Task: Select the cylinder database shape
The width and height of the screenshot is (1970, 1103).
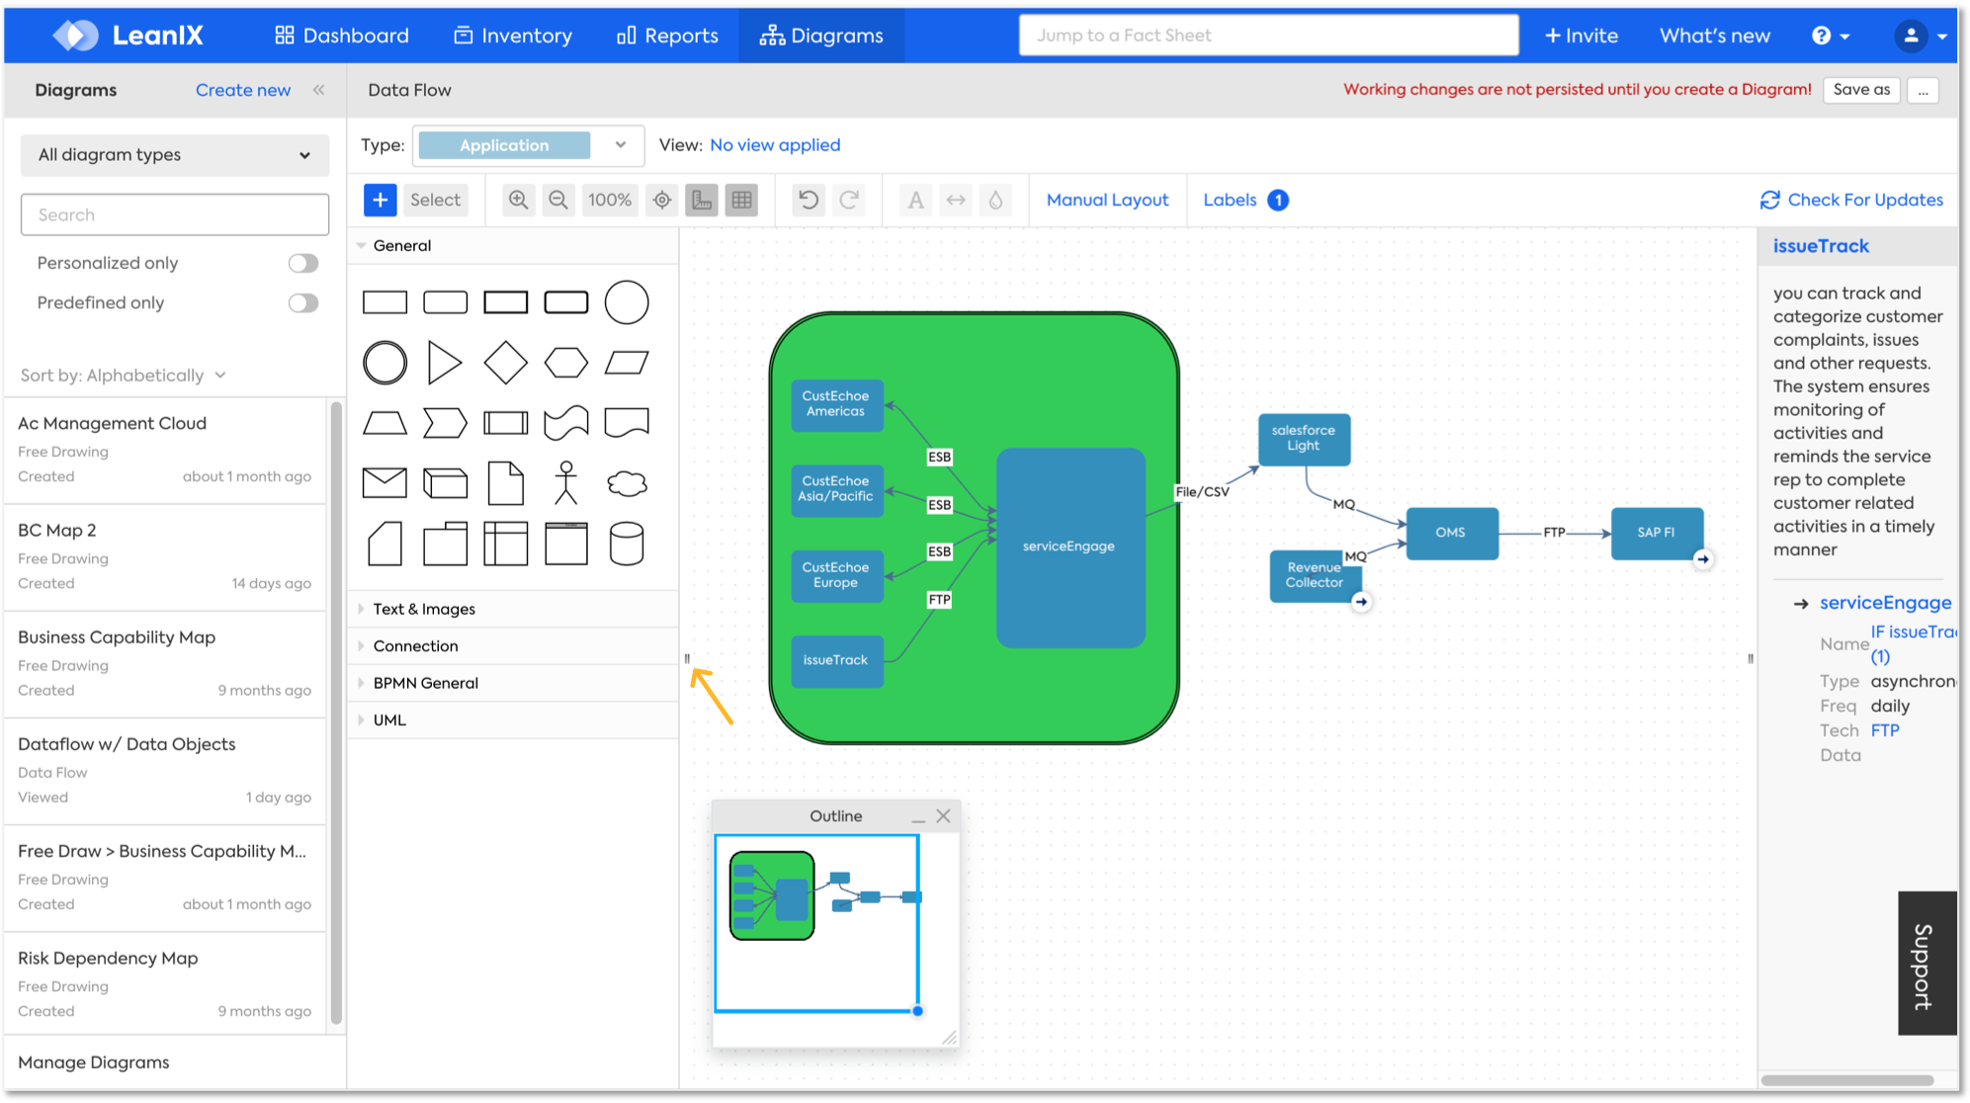Action: pos(627,544)
